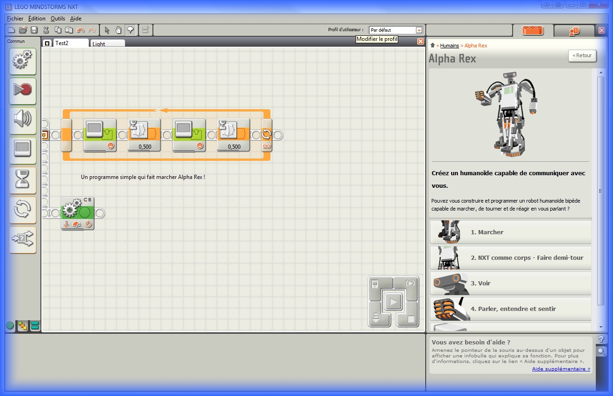Open a program using the folder icon
The image size is (613, 396).
pyautogui.click(x=23, y=30)
